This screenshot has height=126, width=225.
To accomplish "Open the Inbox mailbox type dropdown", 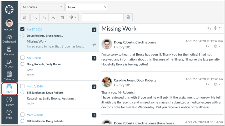I will [86, 7].
